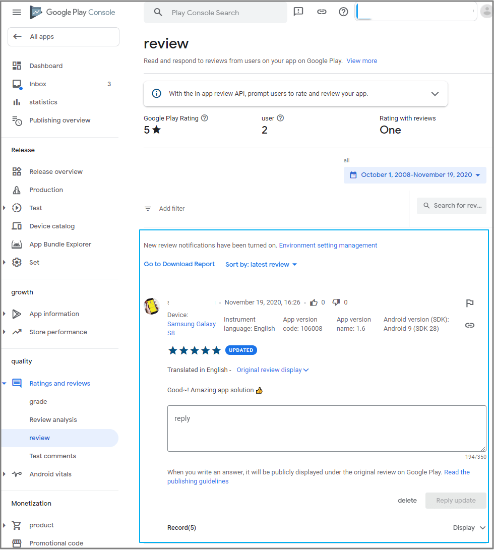Click the link icon in the top toolbar
The height and width of the screenshot is (550, 494).
[x=321, y=12]
